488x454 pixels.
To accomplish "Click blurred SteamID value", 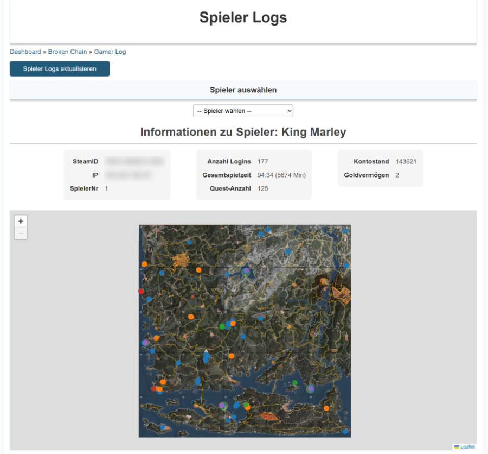I will click(x=135, y=161).
